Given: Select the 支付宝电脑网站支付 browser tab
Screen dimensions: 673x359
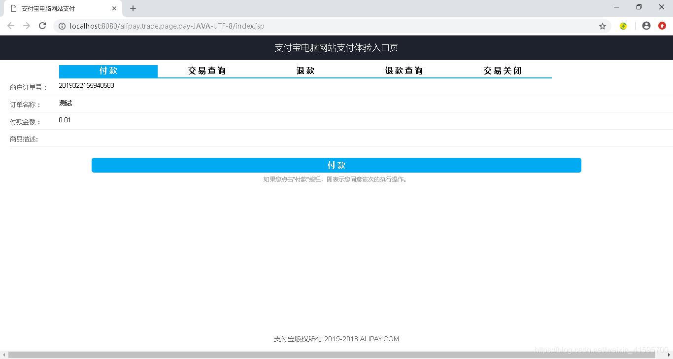Looking at the screenshot, I should click(63, 8).
